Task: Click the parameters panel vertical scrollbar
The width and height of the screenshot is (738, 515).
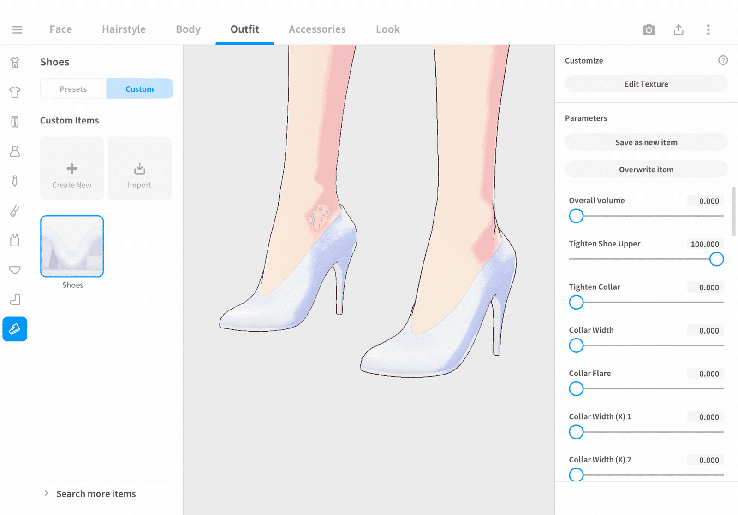Action: (733, 211)
